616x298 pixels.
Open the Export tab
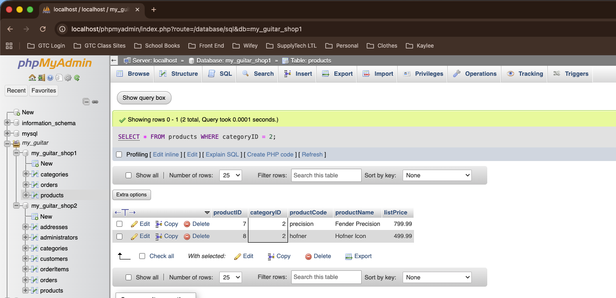coord(337,73)
